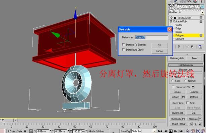Collapse the Editable Poly tree
Viewport: 206px width, 133px height.
[x=171, y=21]
